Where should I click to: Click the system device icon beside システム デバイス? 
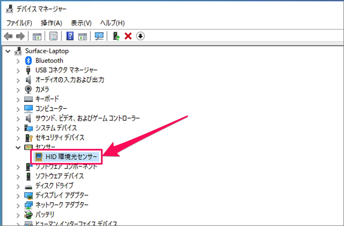28,128
